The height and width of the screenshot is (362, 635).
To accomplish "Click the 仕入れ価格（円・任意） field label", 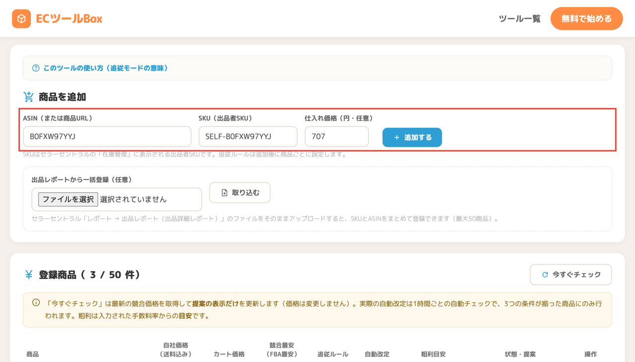I will (x=339, y=118).
